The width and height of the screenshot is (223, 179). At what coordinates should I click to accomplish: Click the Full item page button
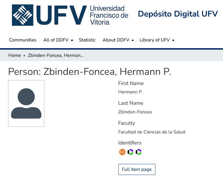(x=137, y=169)
